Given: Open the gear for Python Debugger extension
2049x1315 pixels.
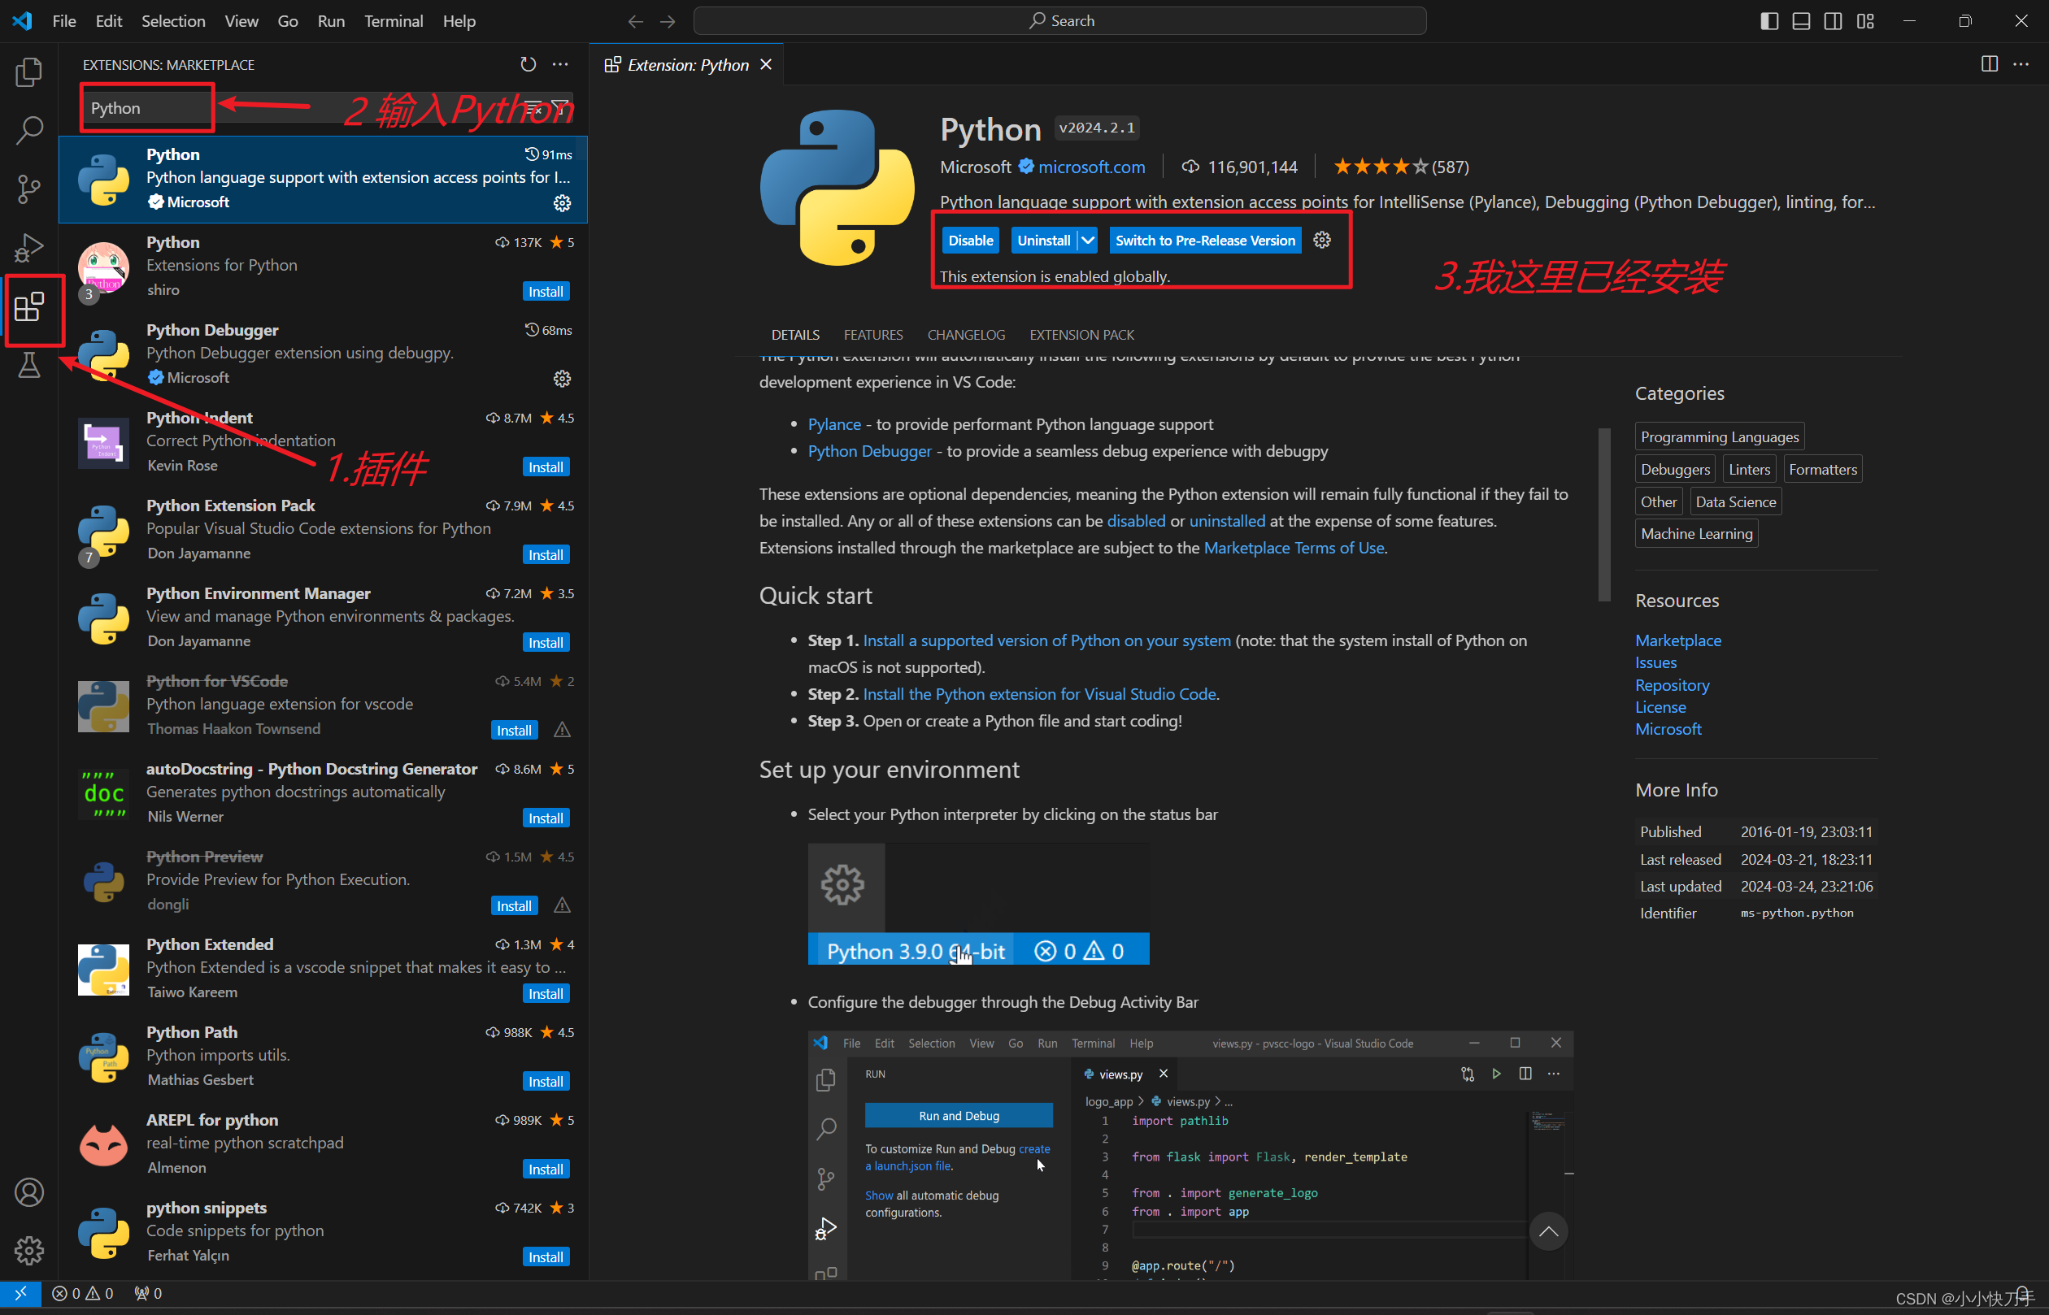Looking at the screenshot, I should 561,378.
